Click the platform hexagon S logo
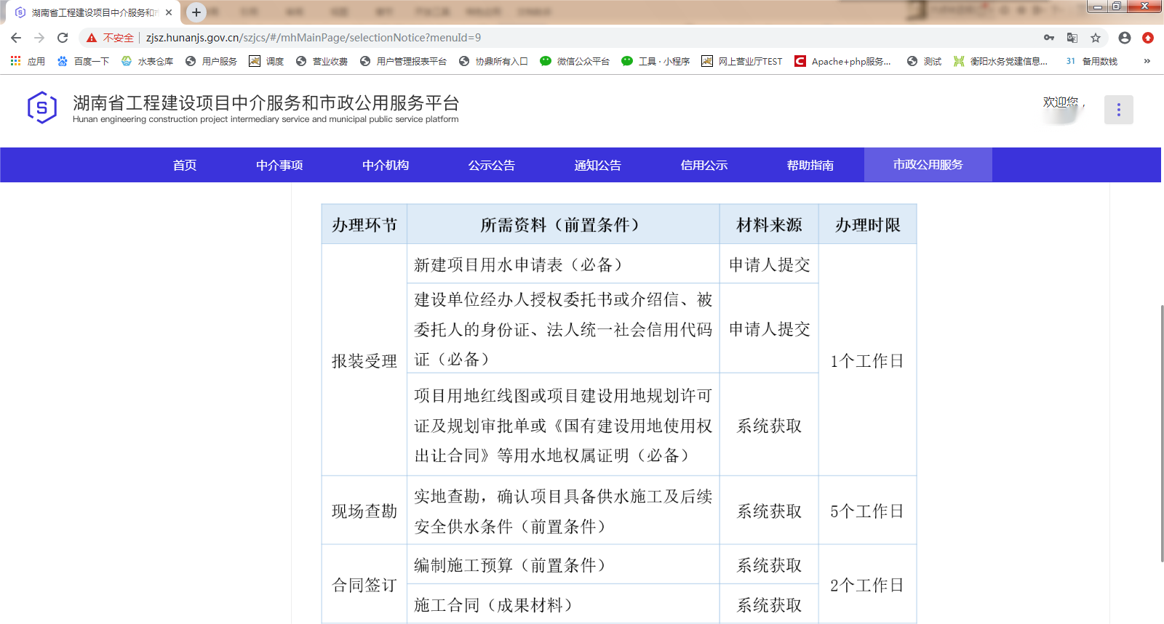 coord(41,108)
